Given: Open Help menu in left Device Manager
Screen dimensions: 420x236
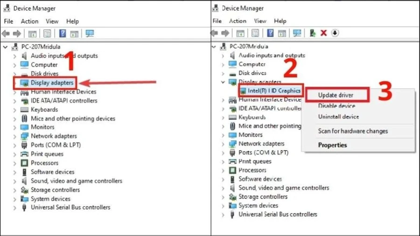Looking at the screenshot, I should point(73,21).
